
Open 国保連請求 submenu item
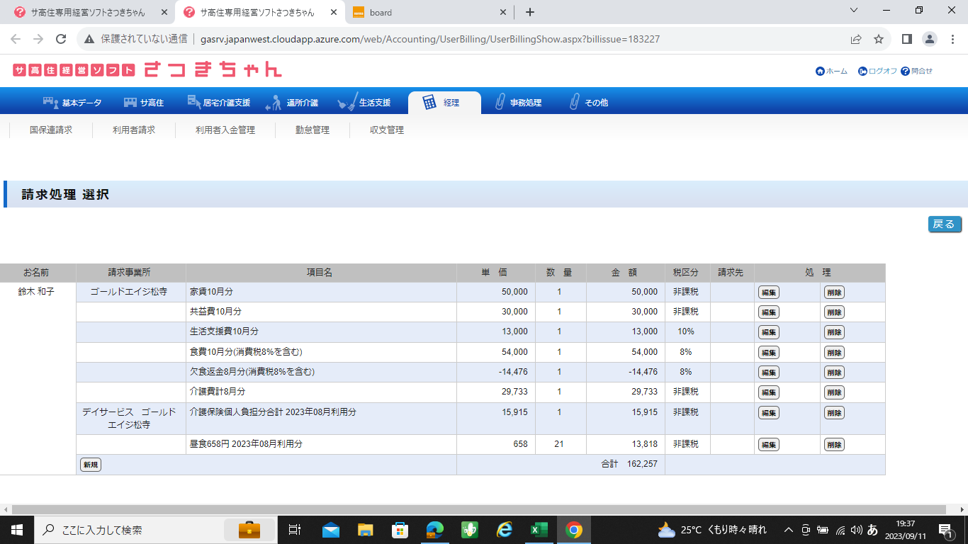[51, 130]
